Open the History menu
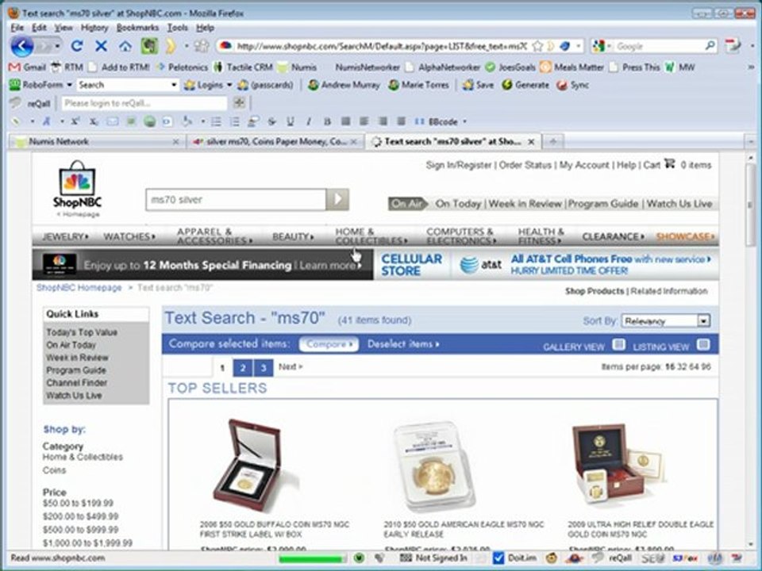This screenshot has width=762, height=571. (94, 28)
